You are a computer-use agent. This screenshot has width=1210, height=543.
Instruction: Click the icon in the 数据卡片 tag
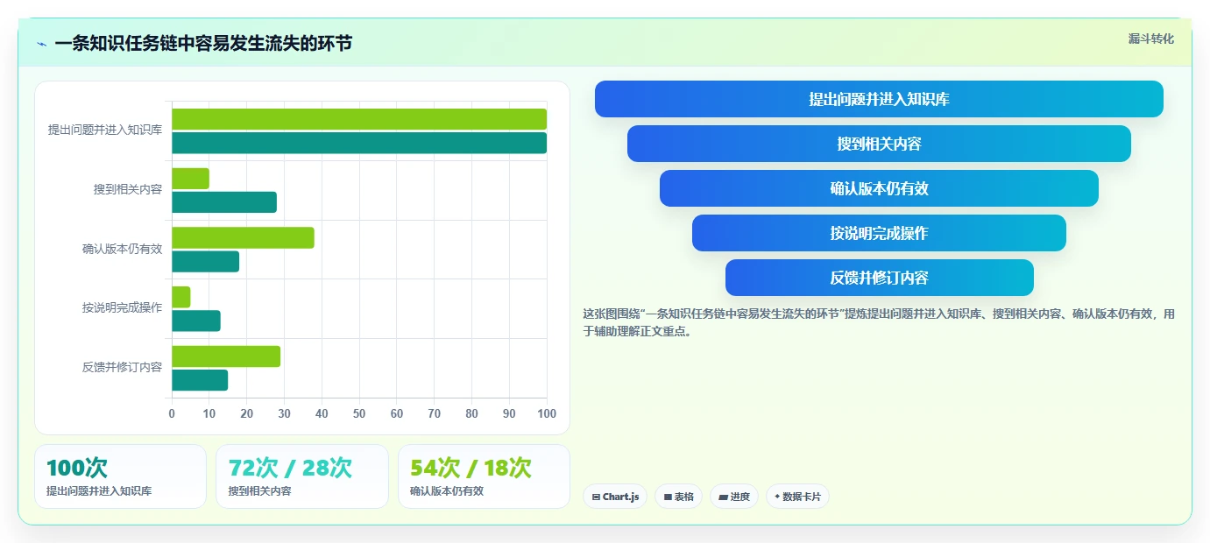coord(777,497)
